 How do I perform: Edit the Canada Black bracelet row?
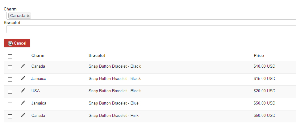pyautogui.click(x=23, y=66)
